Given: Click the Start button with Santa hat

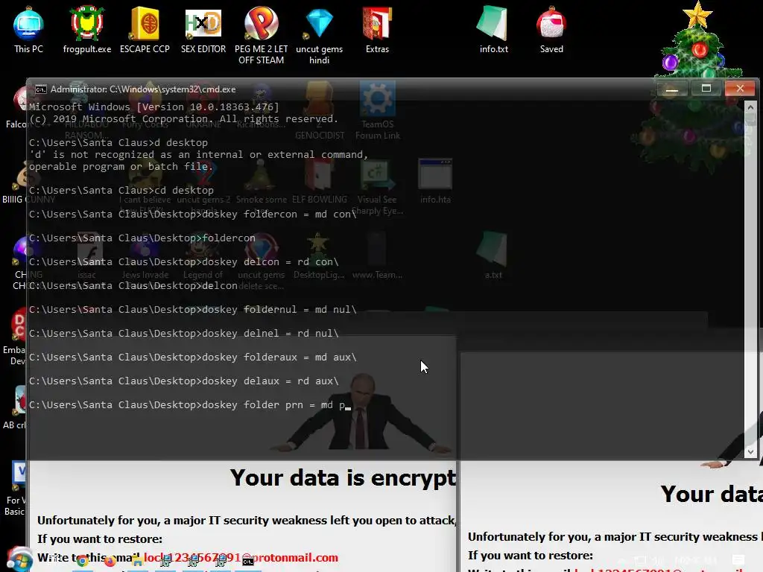Looking at the screenshot, I should (x=19, y=559).
